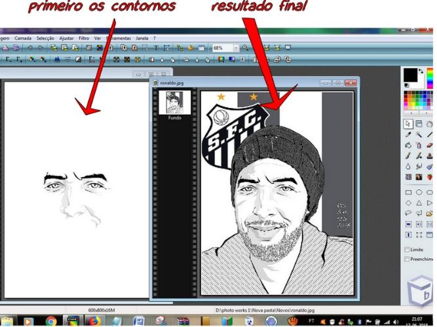Click the 600x800x16M status bar text
Image resolution: width=437 pixels, height=327 pixels.
pyautogui.click(x=102, y=310)
